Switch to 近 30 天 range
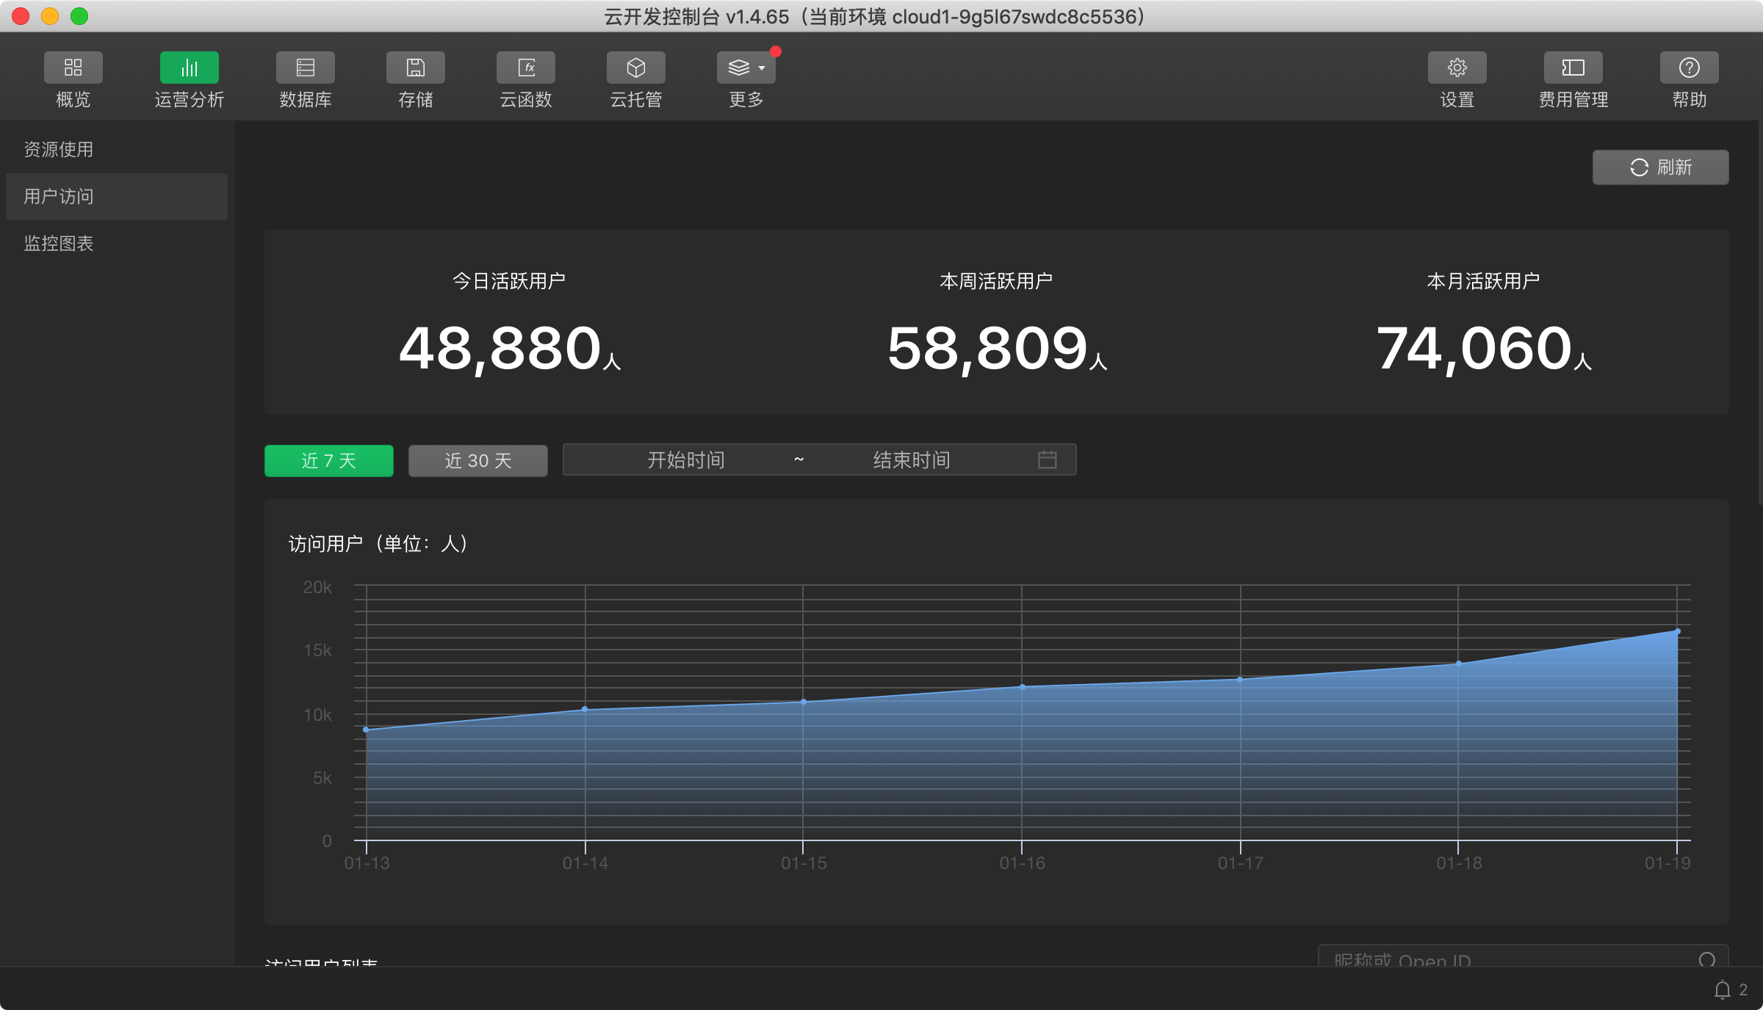The width and height of the screenshot is (1763, 1010). click(x=477, y=461)
